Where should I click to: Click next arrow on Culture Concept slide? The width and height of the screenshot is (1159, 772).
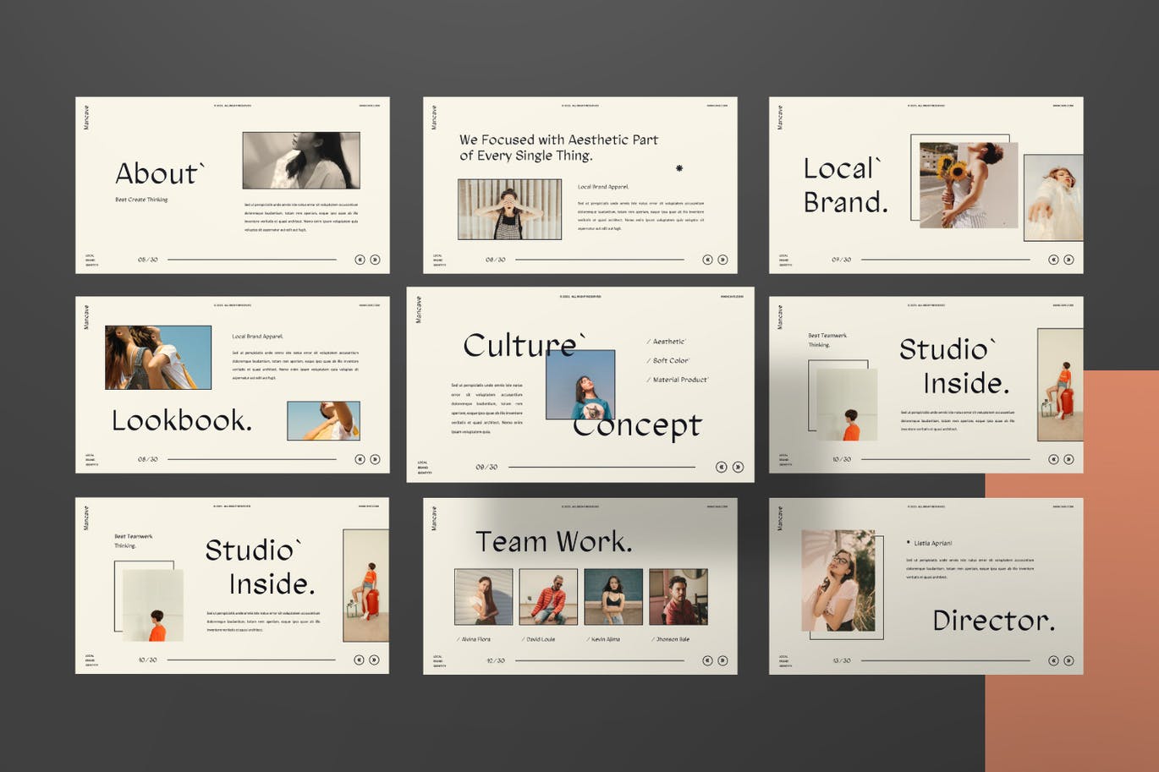tap(738, 467)
